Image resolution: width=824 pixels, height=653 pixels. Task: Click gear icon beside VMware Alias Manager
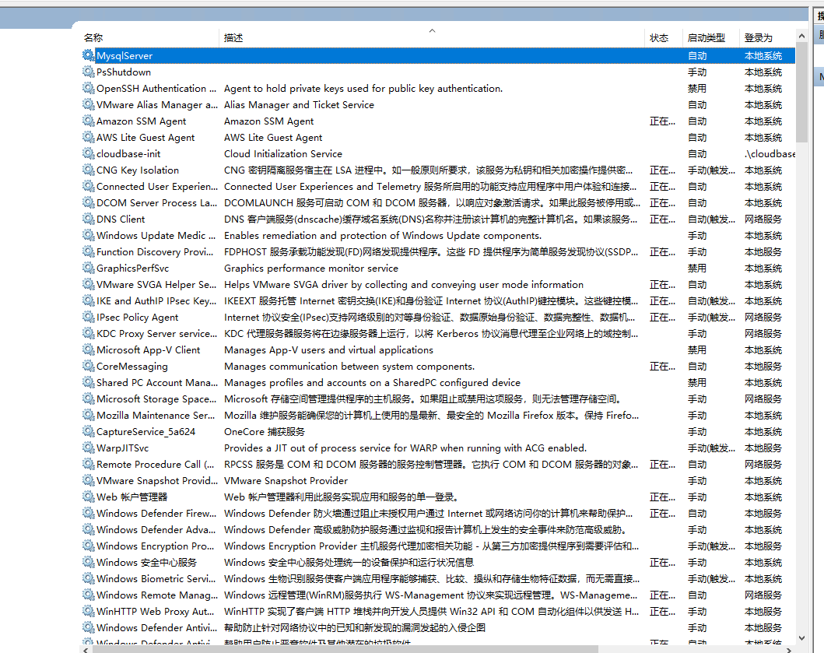88,104
